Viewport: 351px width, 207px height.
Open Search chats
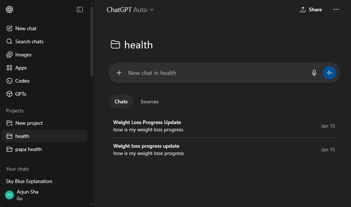point(29,41)
